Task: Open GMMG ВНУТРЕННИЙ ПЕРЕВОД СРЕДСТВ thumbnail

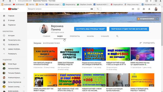Action: point(70,54)
